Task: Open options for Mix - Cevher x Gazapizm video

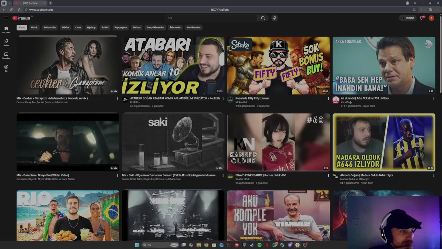Action: (117, 99)
